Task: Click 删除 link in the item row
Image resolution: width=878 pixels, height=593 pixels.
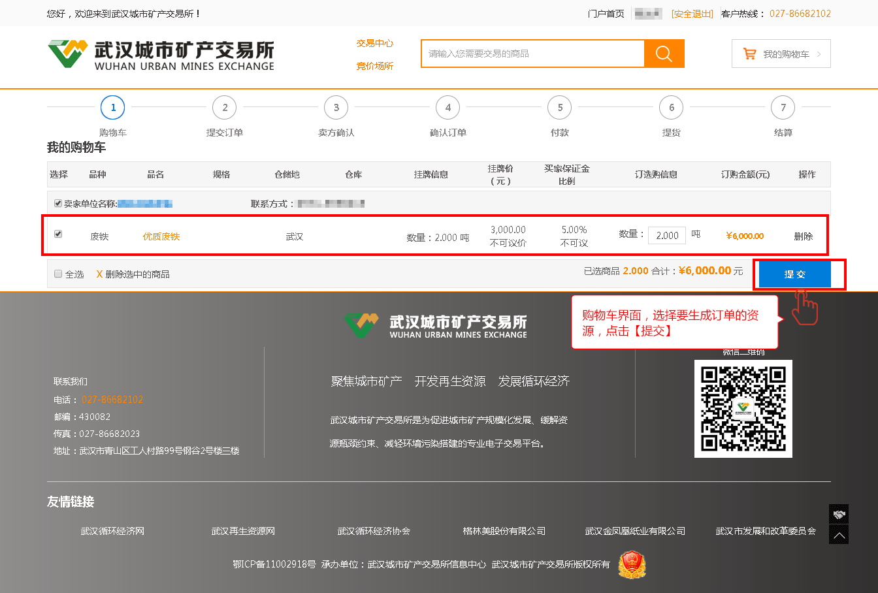Action: click(x=803, y=236)
